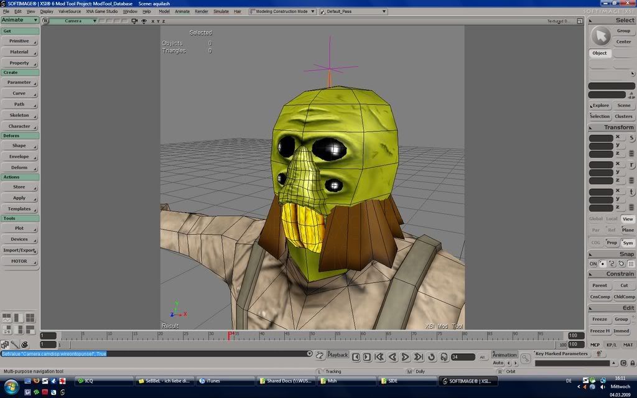Click the current frame field showing 34
Screen dimensions: 637x398
tap(463, 357)
